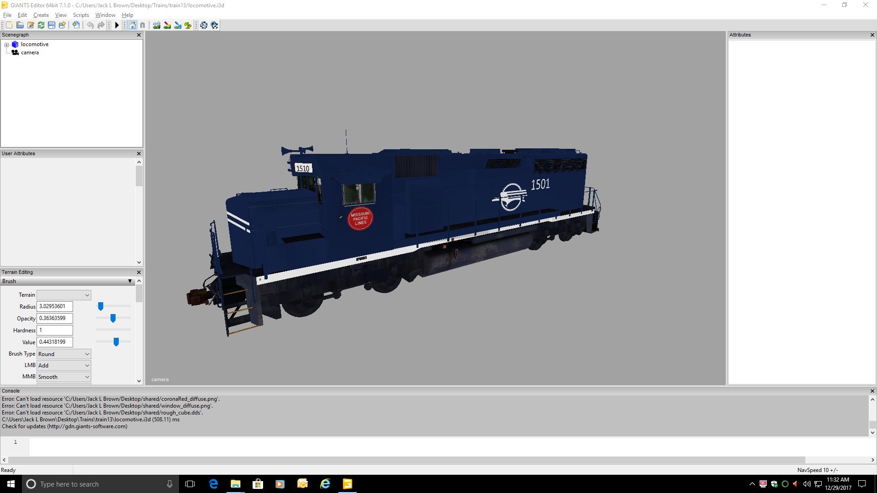Click the Opacity slider handle
This screenshot has width=877, height=493.
[x=113, y=318]
